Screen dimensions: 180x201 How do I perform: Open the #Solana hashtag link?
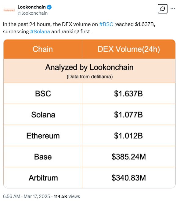pos(40,32)
